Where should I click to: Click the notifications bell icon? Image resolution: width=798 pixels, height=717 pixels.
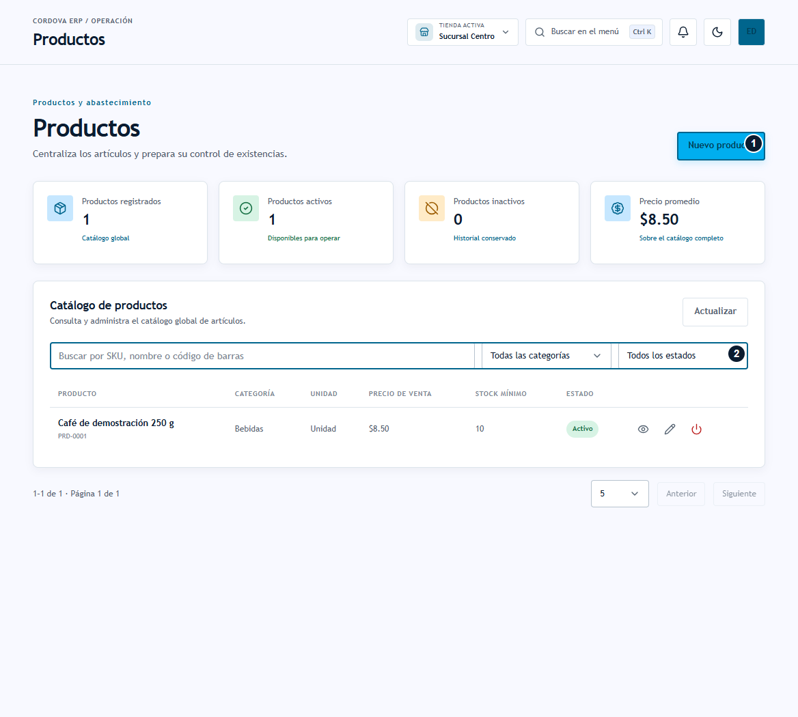[x=683, y=32]
